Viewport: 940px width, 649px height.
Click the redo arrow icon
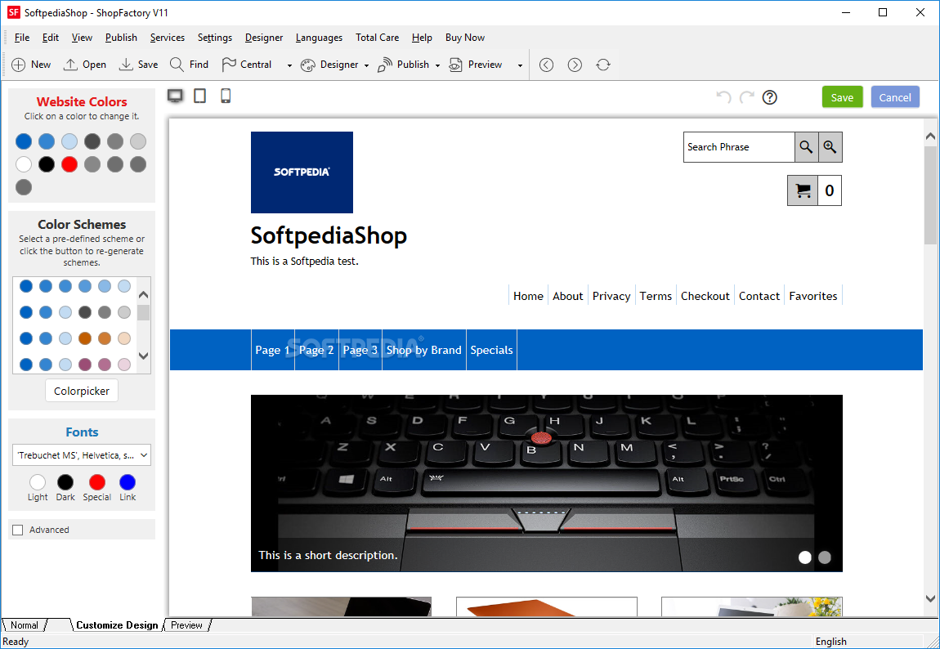coord(747,97)
